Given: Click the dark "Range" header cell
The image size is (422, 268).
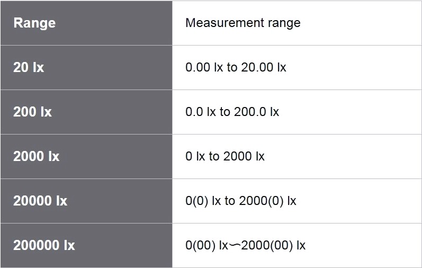Looking at the screenshot, I should (x=34, y=23).
